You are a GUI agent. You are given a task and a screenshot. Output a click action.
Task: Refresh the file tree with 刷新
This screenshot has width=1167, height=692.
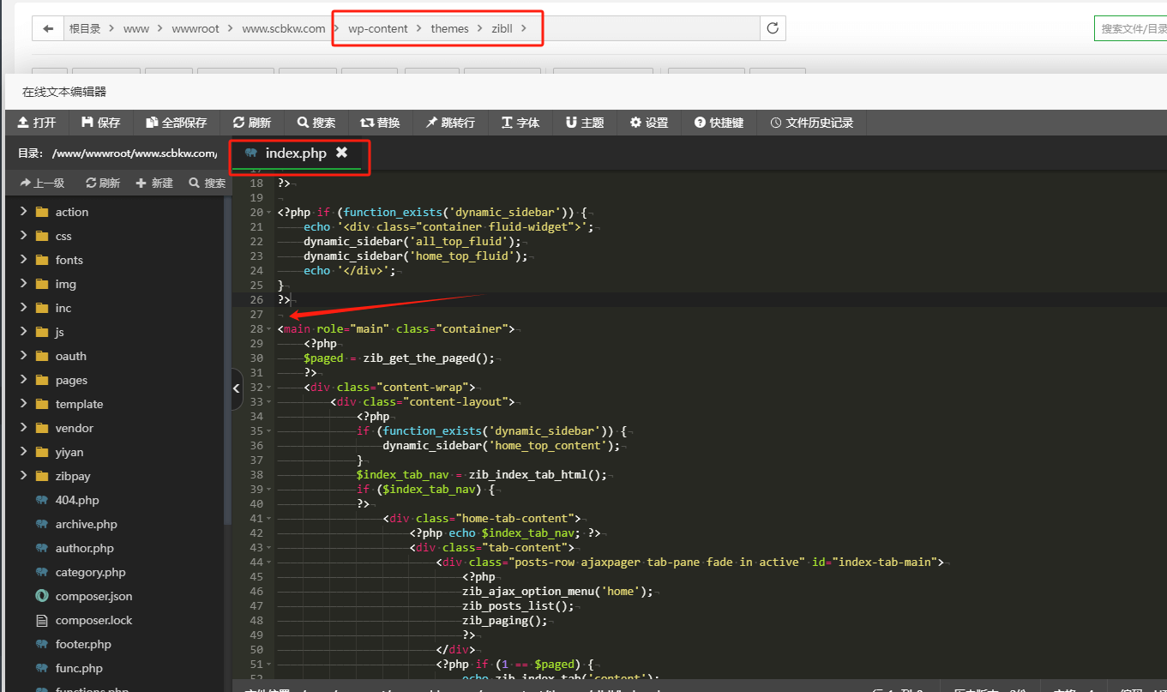click(103, 183)
